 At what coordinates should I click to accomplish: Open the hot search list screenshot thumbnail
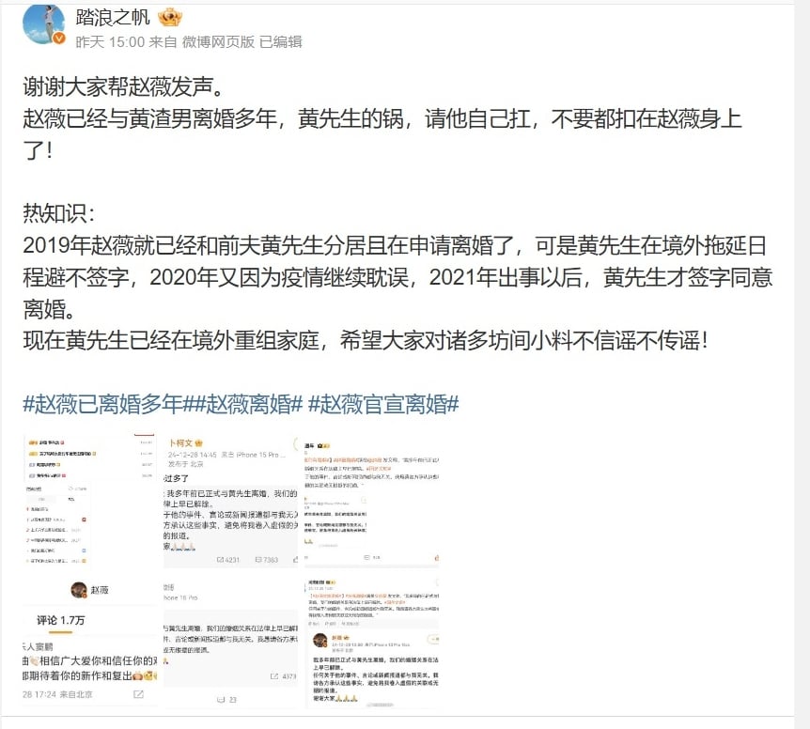click(x=90, y=500)
